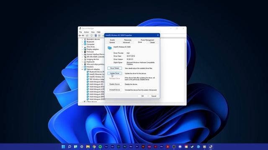Screen dimensions: 268x150
Task: Open Spotify from the taskbar
Action: pos(100,147)
